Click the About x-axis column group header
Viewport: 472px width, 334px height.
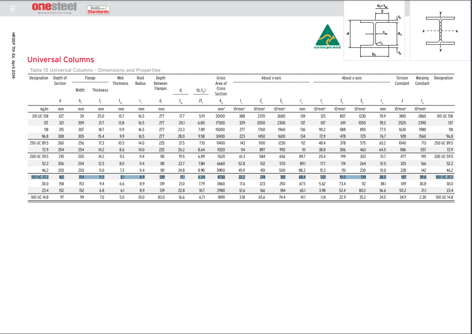coord(271,78)
